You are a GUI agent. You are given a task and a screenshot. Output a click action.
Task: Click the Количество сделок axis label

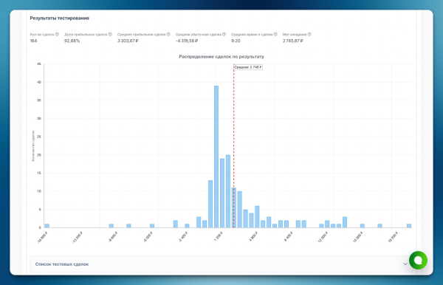(x=33, y=145)
